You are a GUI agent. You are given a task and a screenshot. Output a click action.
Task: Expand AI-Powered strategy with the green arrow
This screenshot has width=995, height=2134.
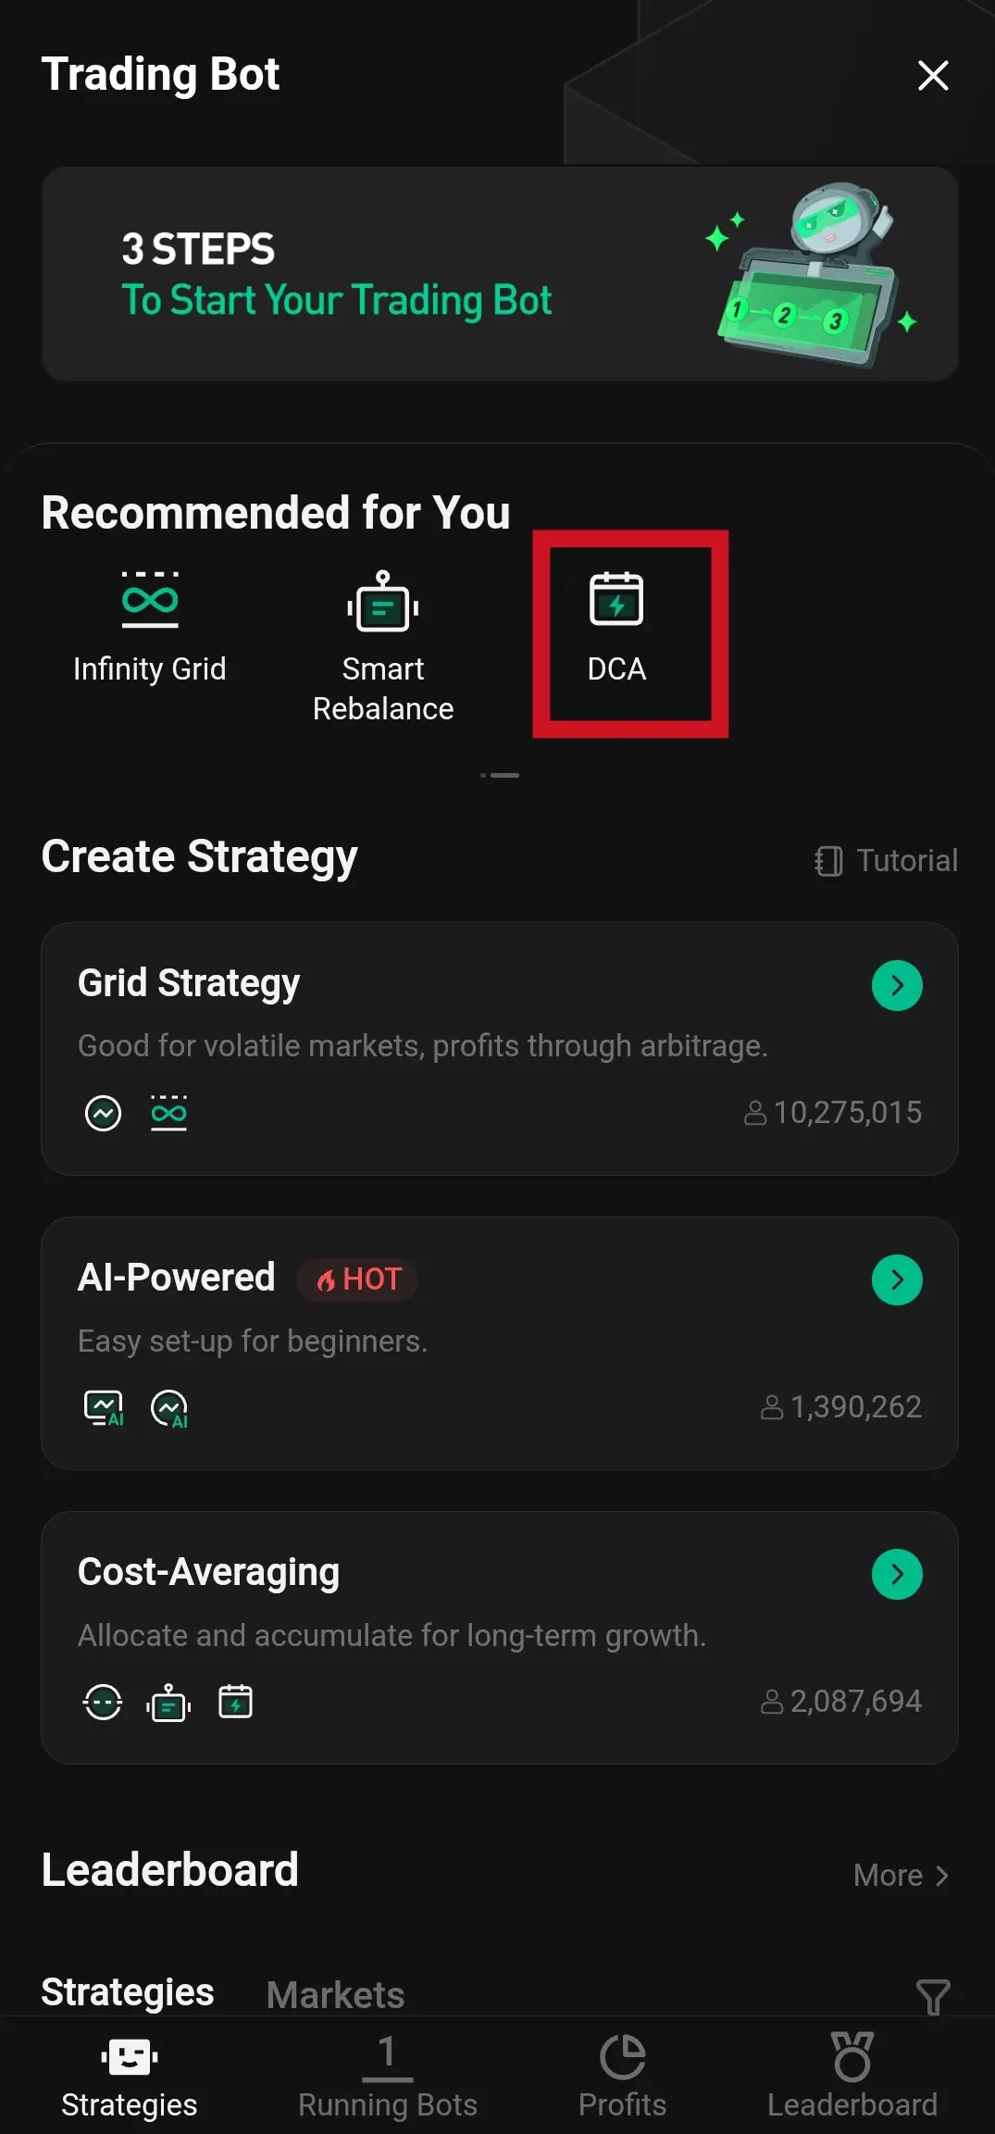click(896, 1279)
